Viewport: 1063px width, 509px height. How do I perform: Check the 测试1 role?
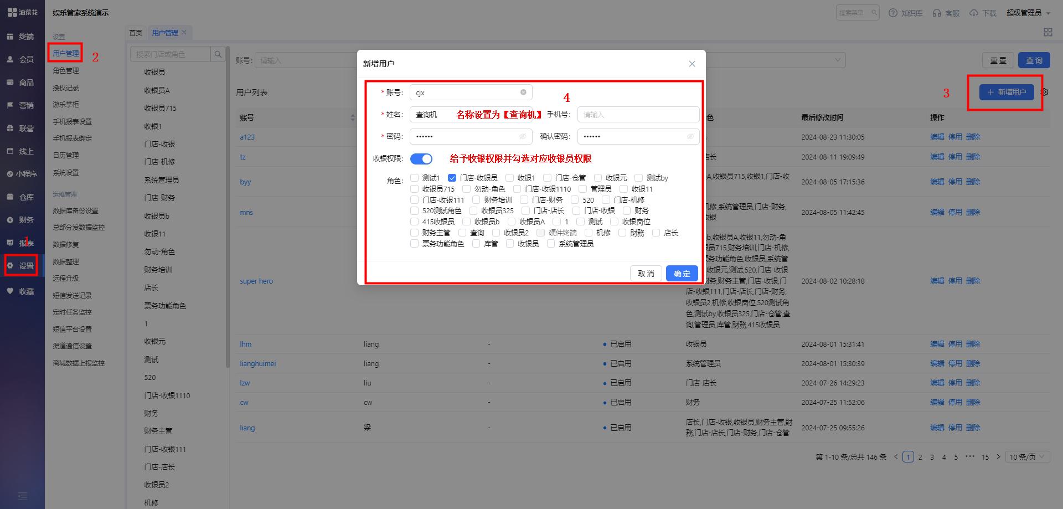point(414,178)
